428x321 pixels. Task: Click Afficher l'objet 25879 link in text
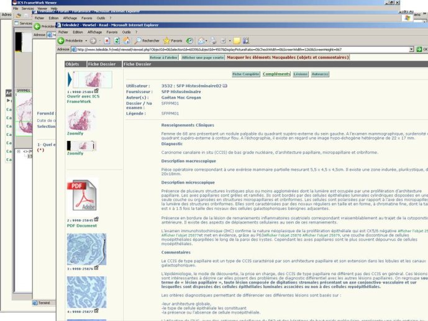pyautogui.click(x=322, y=235)
